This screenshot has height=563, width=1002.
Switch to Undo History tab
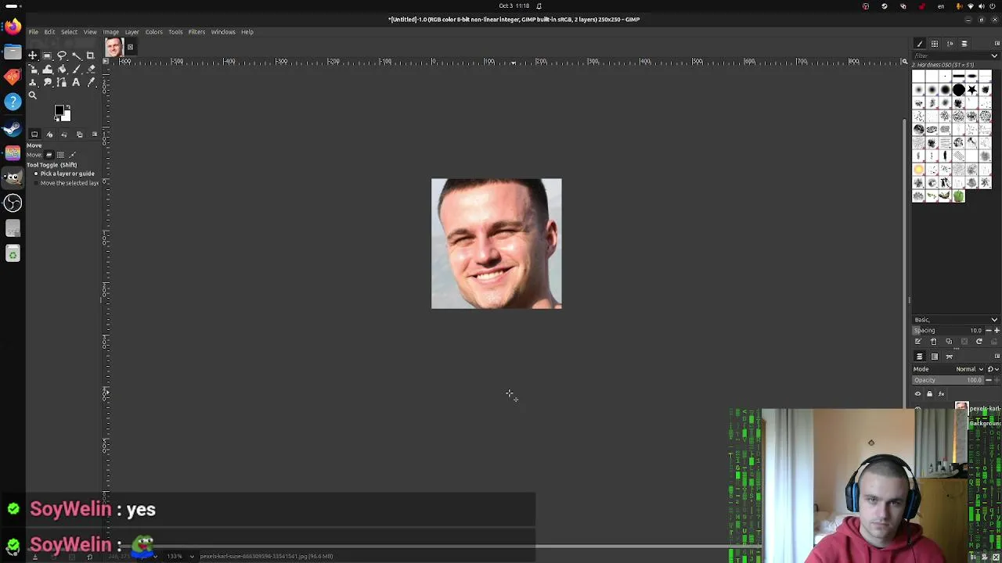pyautogui.click(x=64, y=134)
